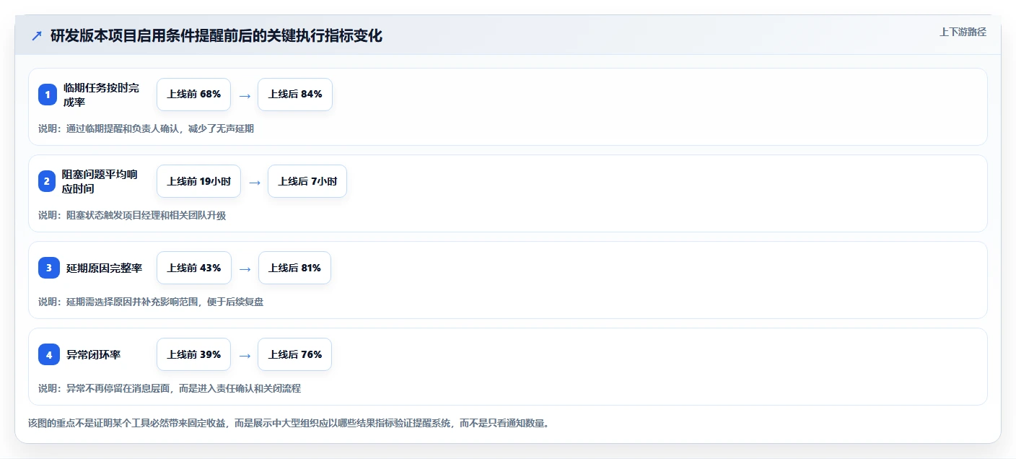Select the 上线后 76% pill

[x=295, y=354]
